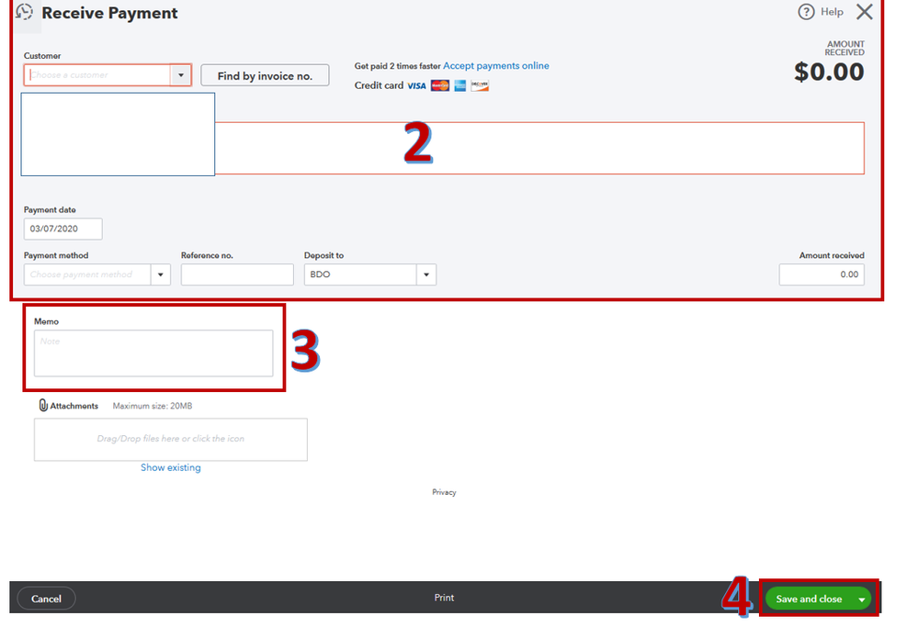Click the Reference no. input box

pyautogui.click(x=237, y=274)
